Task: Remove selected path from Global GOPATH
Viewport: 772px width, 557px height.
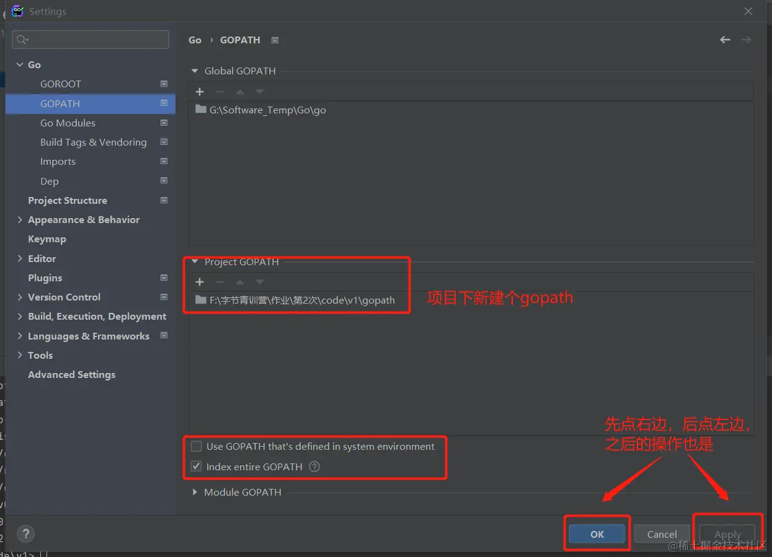Action: tap(220, 92)
